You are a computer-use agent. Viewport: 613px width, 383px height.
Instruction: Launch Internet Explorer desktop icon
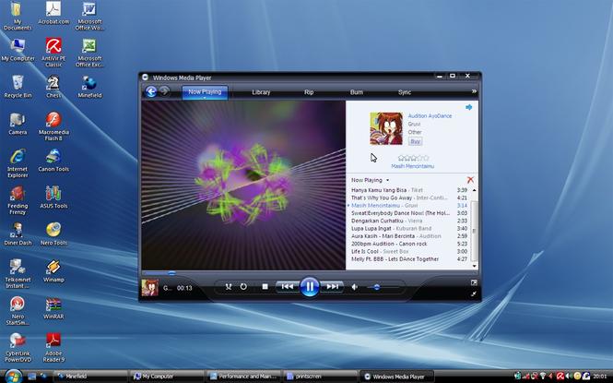(18, 163)
